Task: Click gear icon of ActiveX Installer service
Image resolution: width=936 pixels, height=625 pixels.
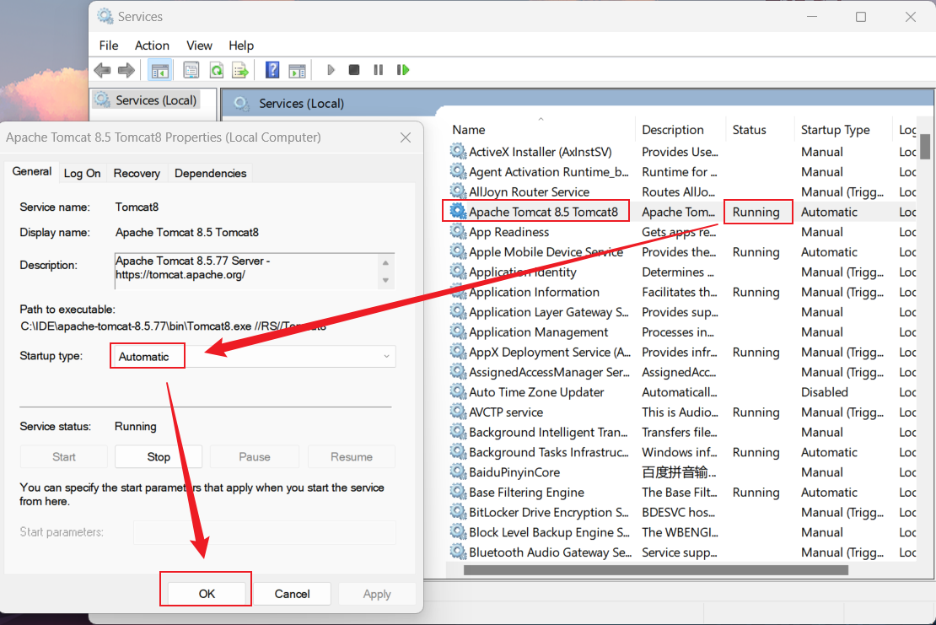Action: (x=458, y=152)
